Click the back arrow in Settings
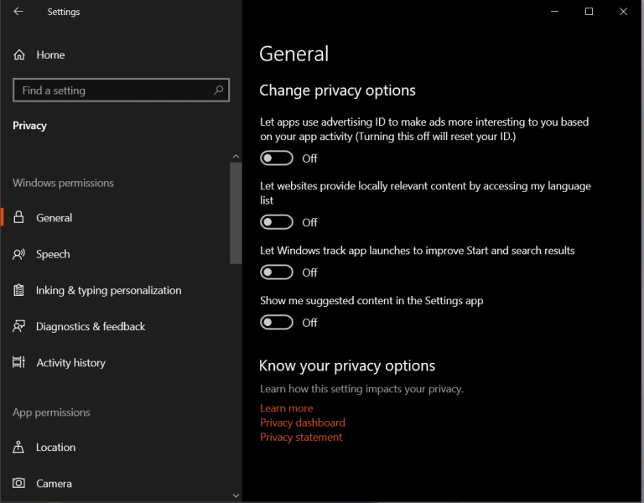Image resolution: width=644 pixels, height=503 pixels. click(18, 12)
